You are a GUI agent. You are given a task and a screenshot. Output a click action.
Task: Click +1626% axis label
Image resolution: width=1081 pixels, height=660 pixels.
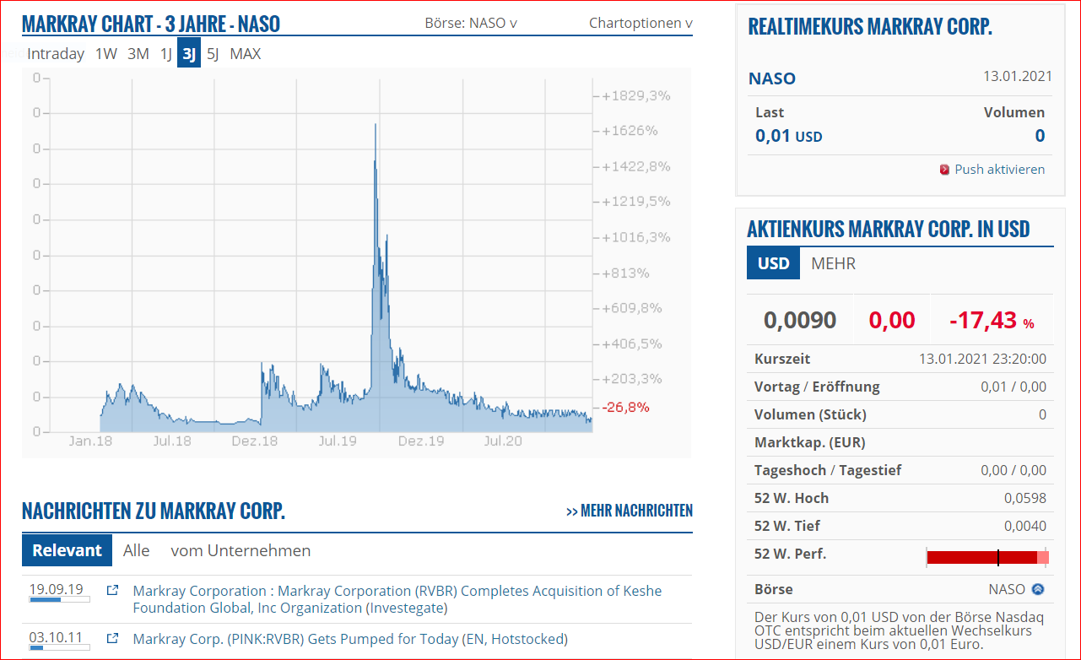point(630,131)
